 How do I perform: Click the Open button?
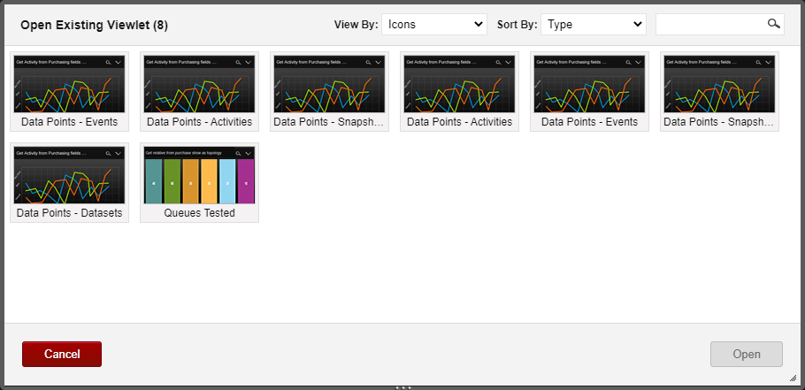click(x=747, y=354)
